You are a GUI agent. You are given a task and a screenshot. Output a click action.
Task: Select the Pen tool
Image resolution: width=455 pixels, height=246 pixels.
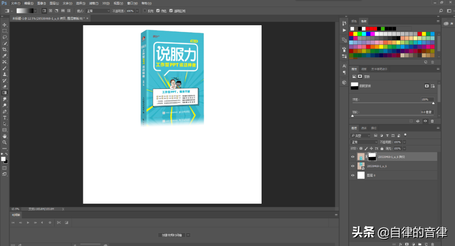(x=4, y=111)
